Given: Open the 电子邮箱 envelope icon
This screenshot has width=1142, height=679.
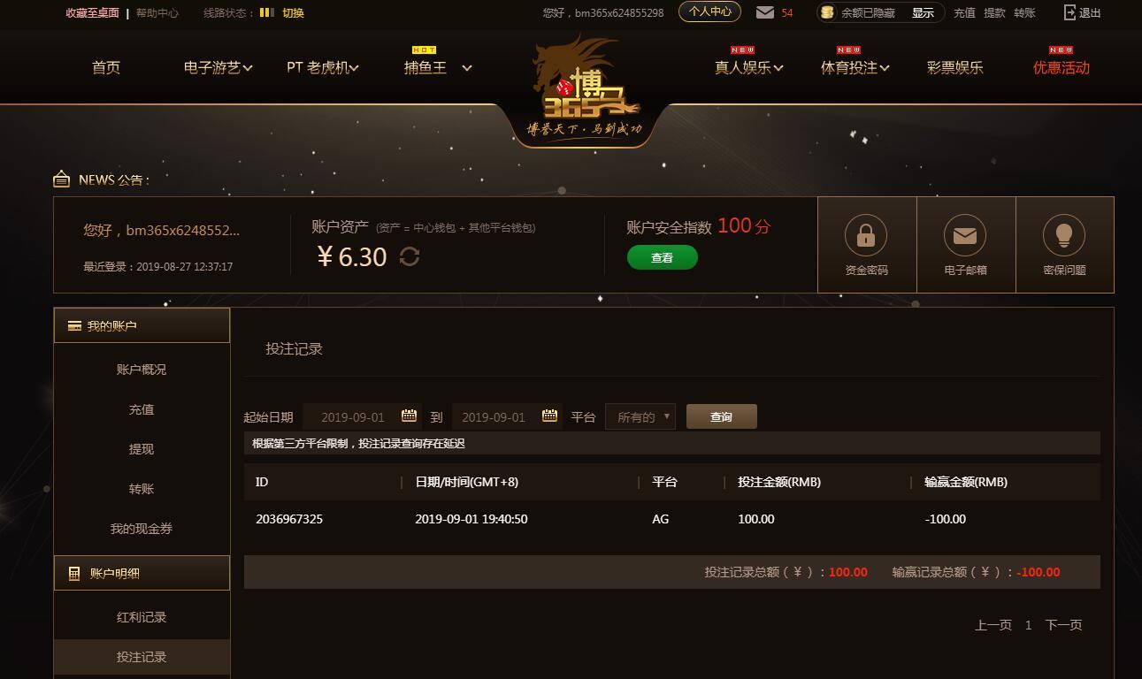Looking at the screenshot, I should (965, 235).
